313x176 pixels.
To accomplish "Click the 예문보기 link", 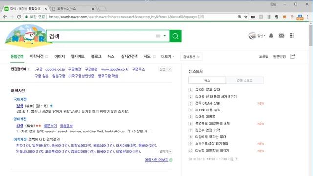I will (x=50, y=126).
